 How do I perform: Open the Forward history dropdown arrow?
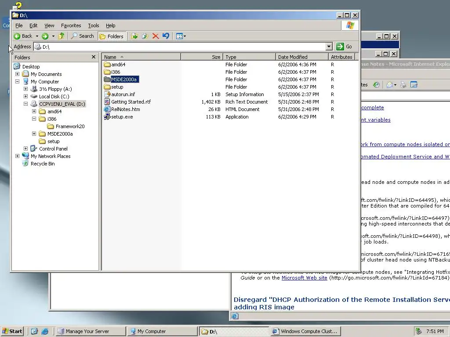(53, 36)
